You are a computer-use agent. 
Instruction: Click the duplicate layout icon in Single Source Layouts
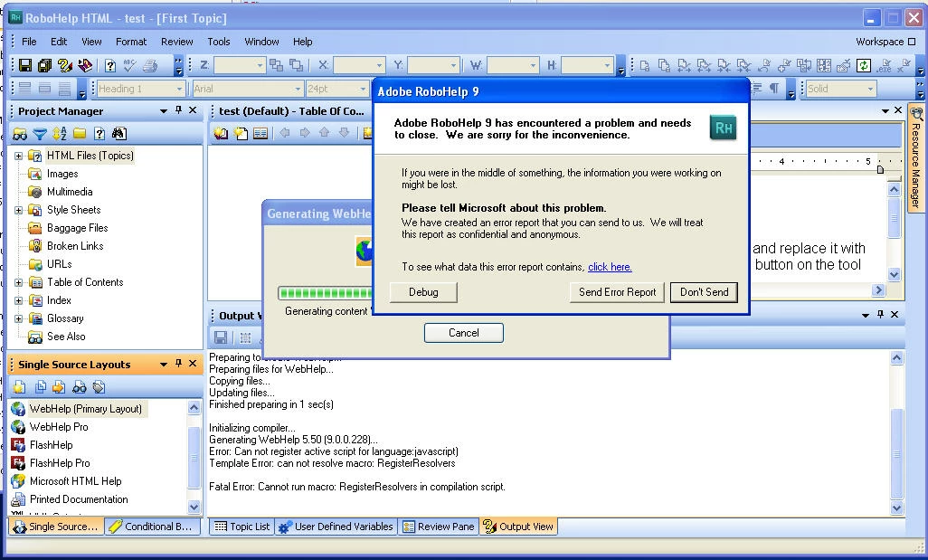pos(40,387)
